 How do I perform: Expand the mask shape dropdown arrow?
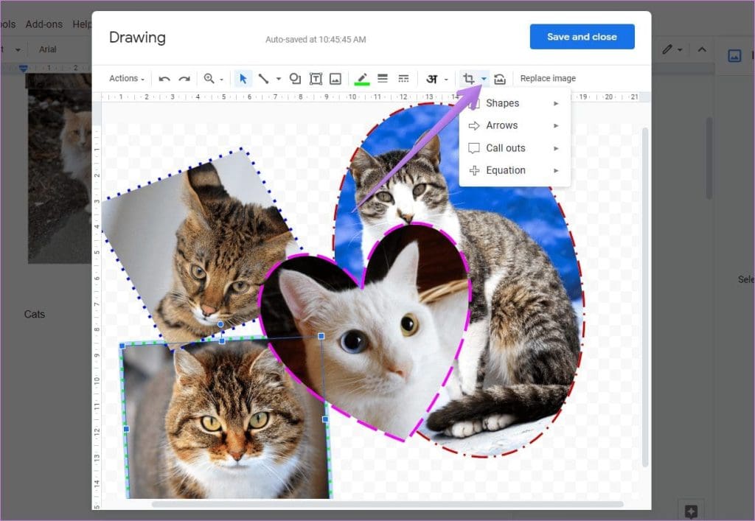(483, 78)
